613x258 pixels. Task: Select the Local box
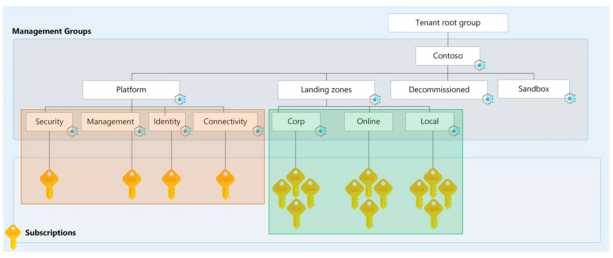[430, 122]
